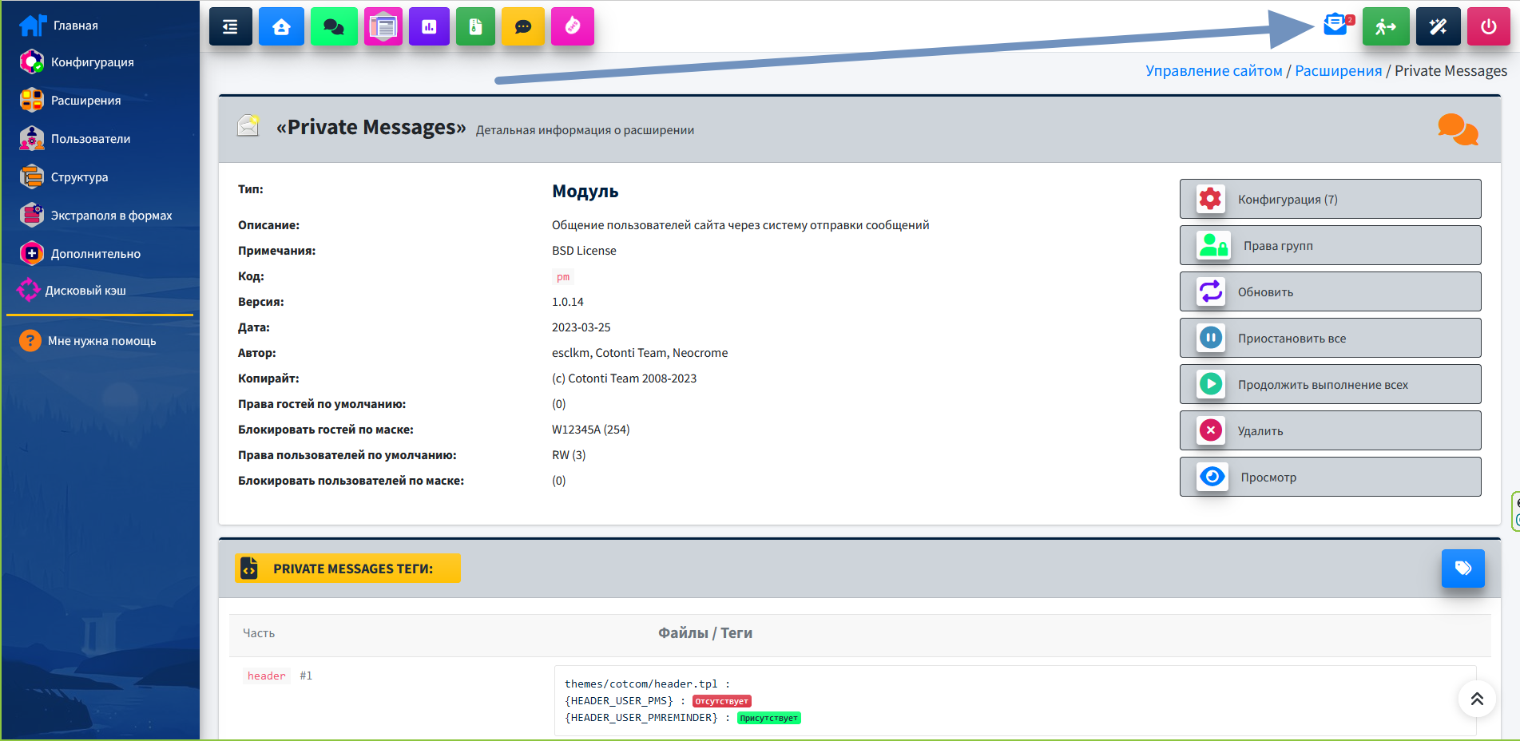1520x741 pixels.
Task: Select Расширения in the left sidebar
Action: click(x=85, y=101)
